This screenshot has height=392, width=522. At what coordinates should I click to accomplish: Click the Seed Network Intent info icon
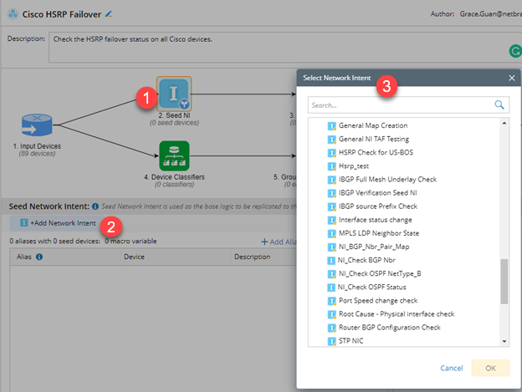click(95, 206)
